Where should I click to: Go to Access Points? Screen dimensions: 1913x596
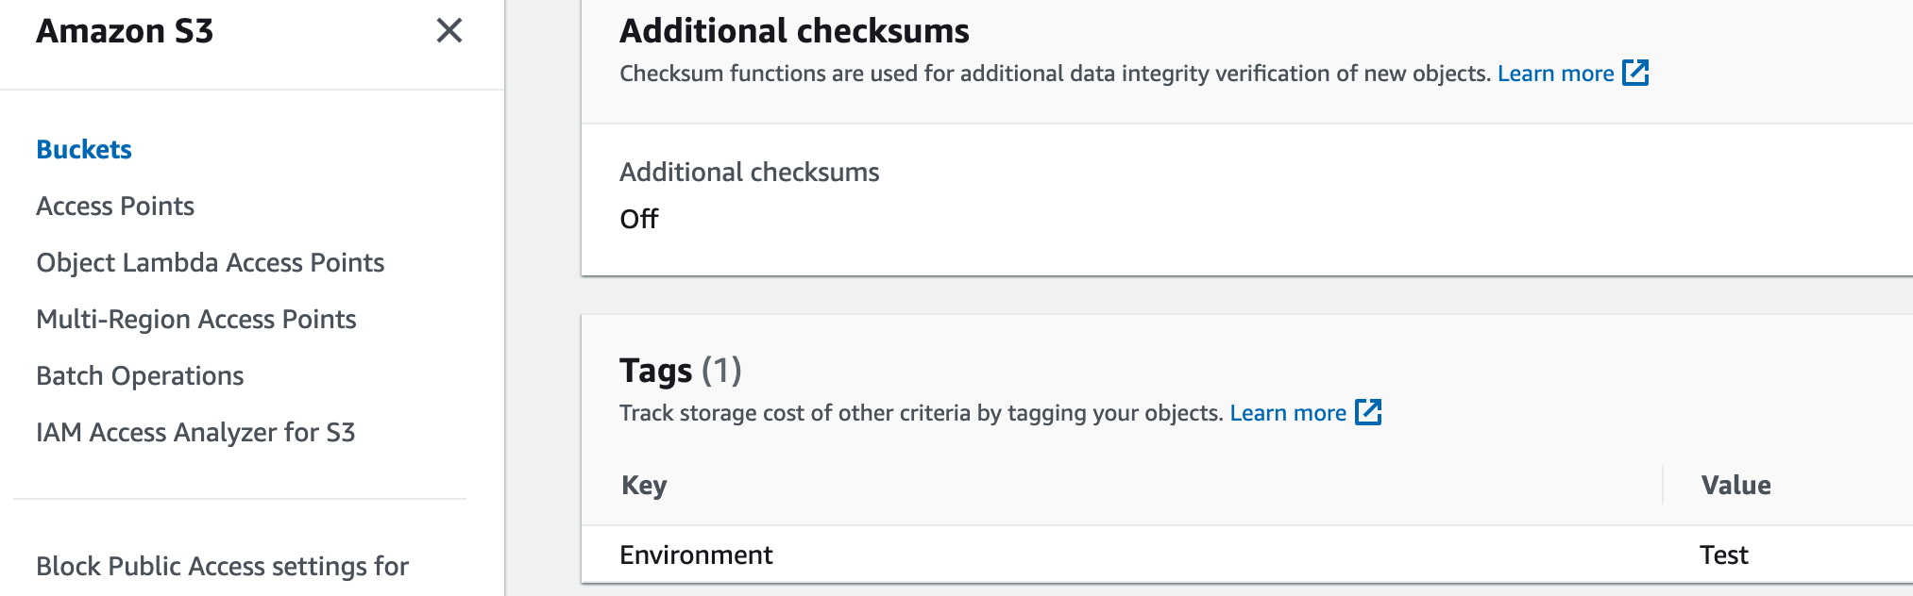[x=115, y=206]
